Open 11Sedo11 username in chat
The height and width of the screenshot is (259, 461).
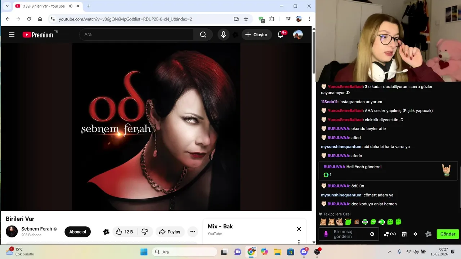tap(329, 102)
